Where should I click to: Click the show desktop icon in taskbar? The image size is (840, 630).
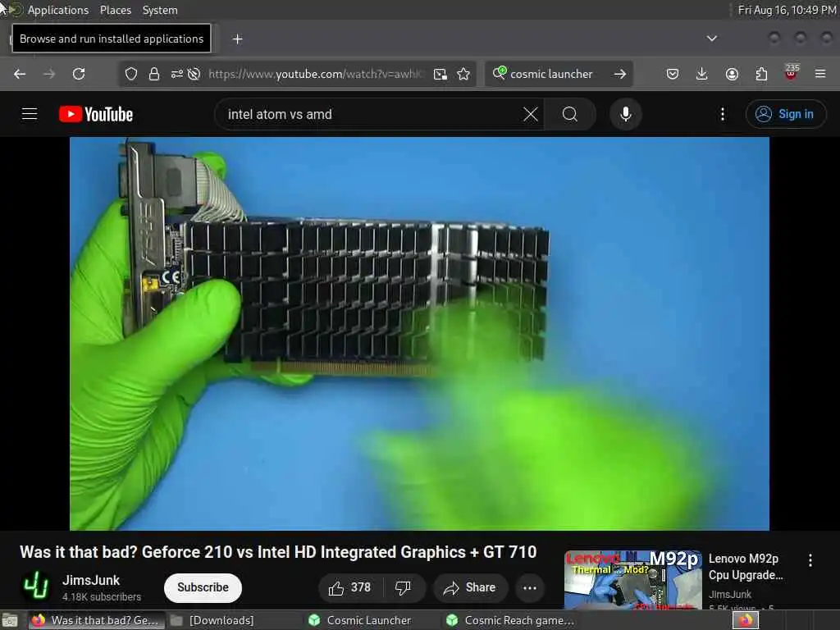(x=10, y=621)
